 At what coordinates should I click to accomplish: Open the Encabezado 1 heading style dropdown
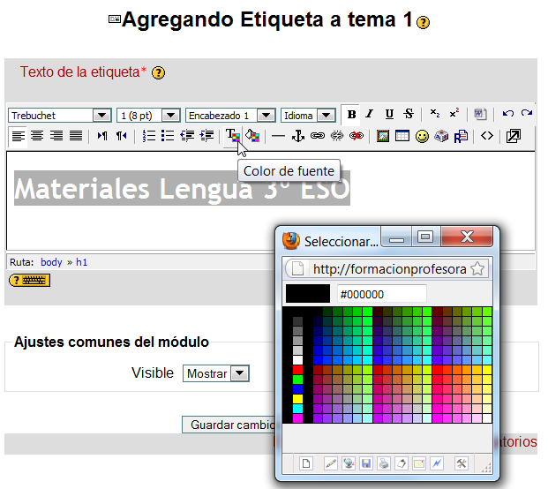(230, 115)
